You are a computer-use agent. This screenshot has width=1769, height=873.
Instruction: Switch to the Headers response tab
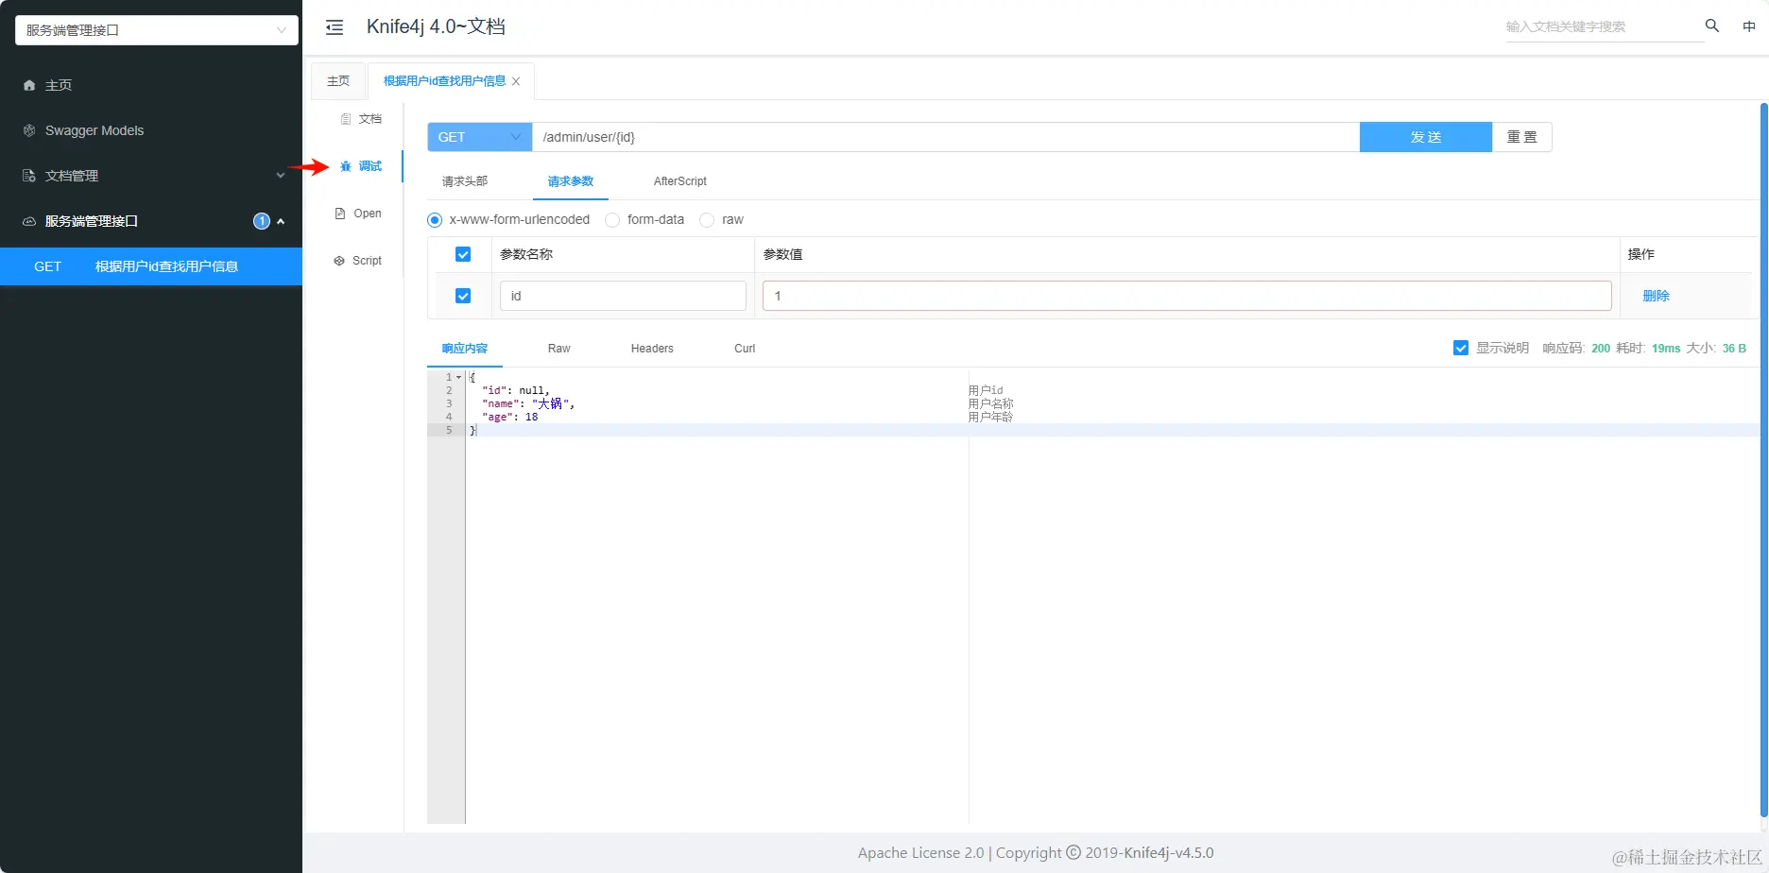(652, 349)
